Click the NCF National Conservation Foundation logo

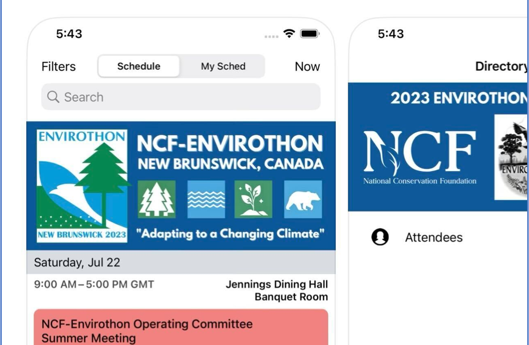pyautogui.click(x=420, y=157)
